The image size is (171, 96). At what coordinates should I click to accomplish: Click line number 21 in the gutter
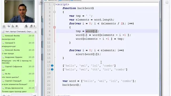point(49,81)
